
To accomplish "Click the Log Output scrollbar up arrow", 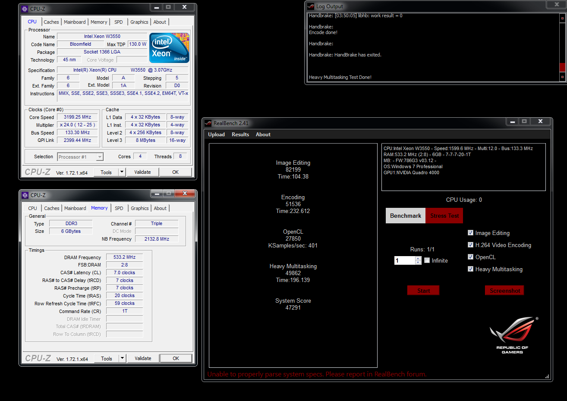I will tap(562, 18).
